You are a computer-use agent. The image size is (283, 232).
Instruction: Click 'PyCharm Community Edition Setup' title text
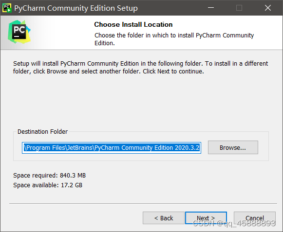point(76,8)
